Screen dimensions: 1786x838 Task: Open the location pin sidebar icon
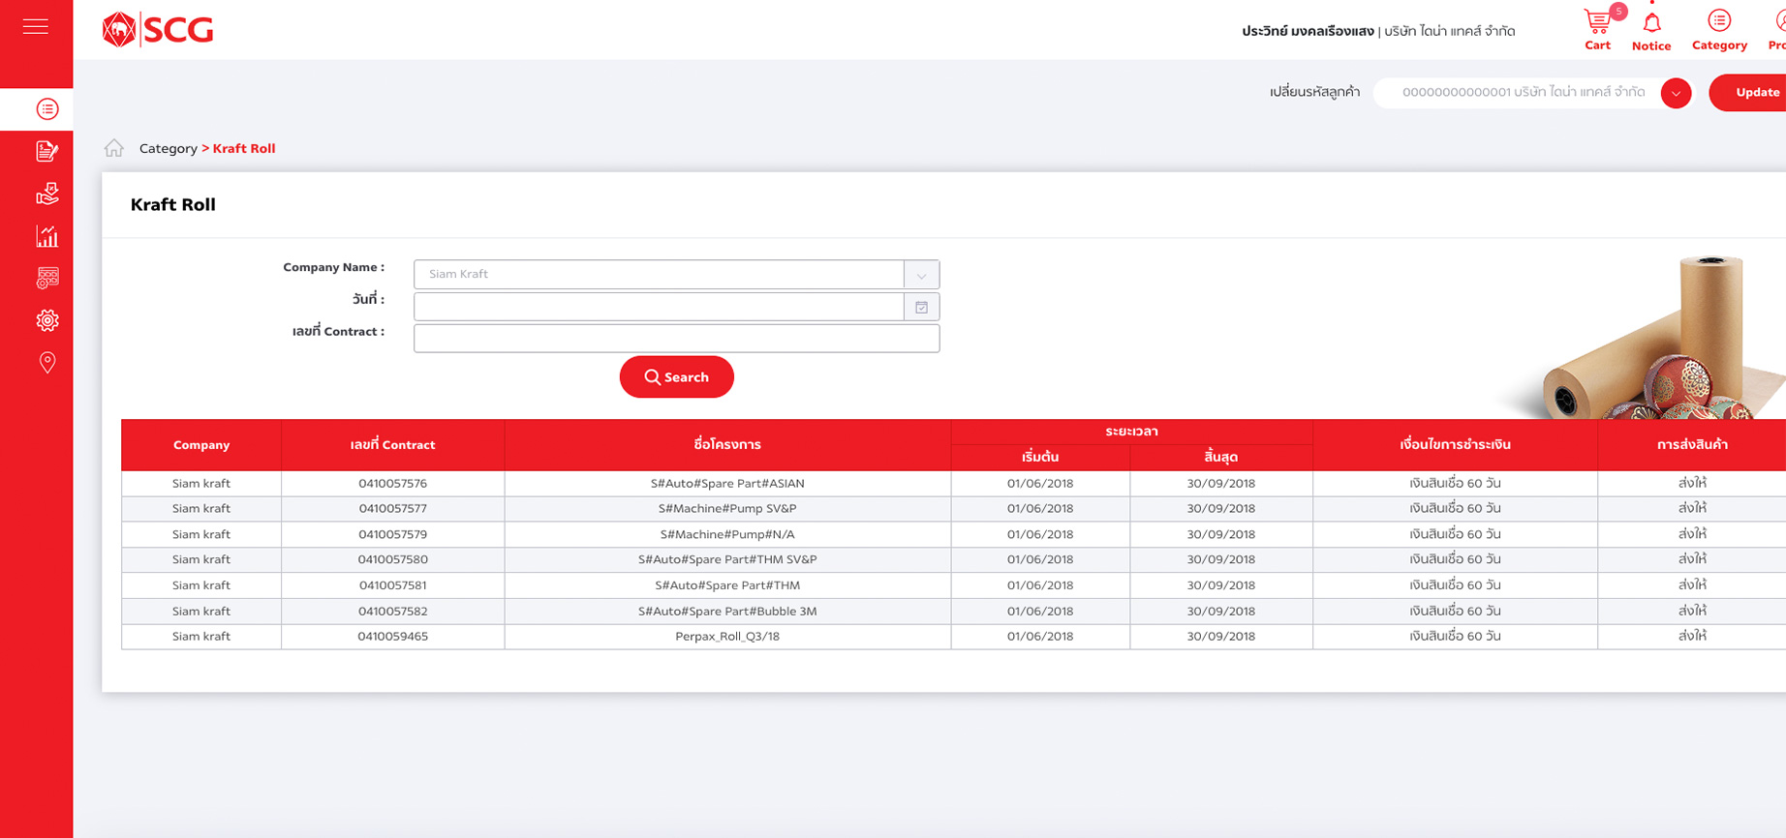point(47,363)
